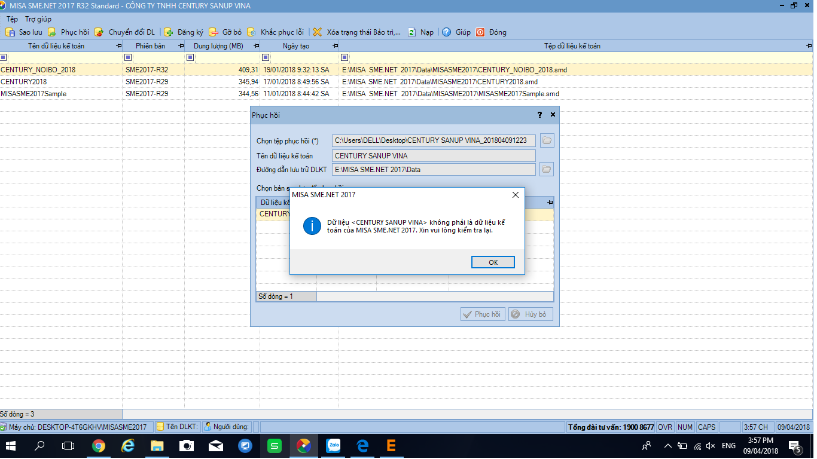The height and width of the screenshot is (459, 817).
Task: Click the 409,31 size cell
Action: (222, 70)
